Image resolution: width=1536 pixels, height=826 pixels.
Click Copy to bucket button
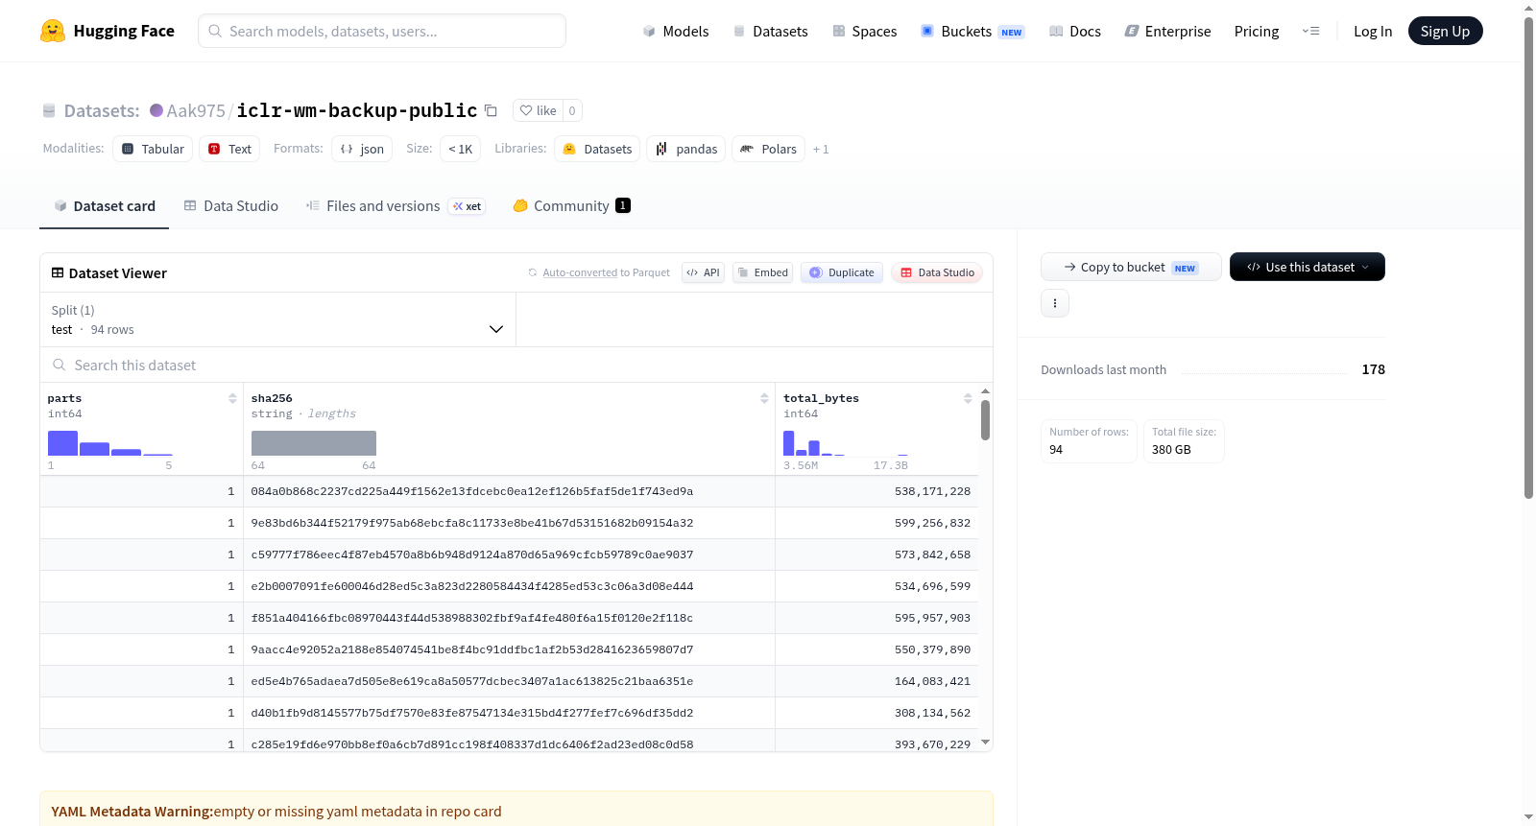tap(1131, 267)
